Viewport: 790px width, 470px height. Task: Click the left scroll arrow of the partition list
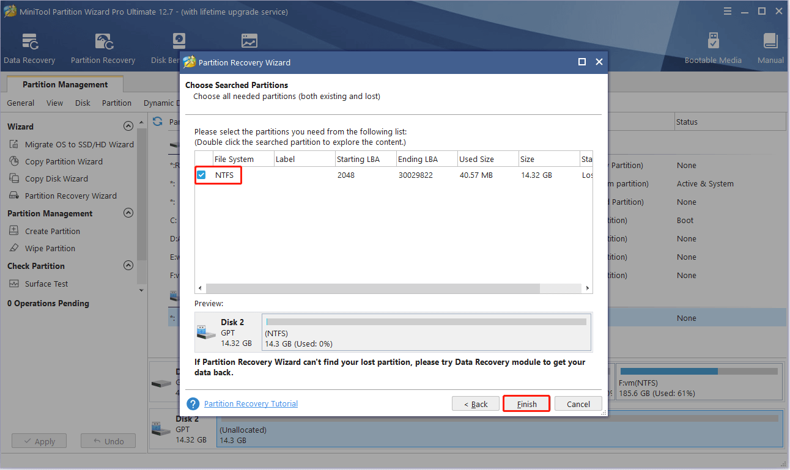click(x=200, y=288)
